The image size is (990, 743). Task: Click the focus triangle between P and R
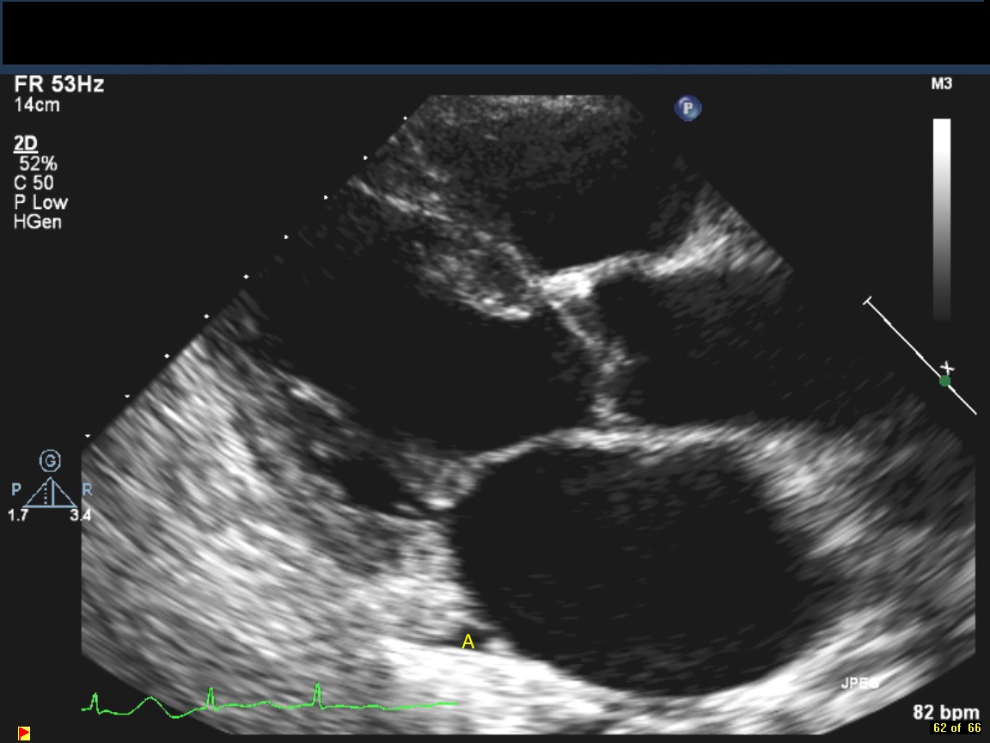pyautogui.click(x=51, y=494)
